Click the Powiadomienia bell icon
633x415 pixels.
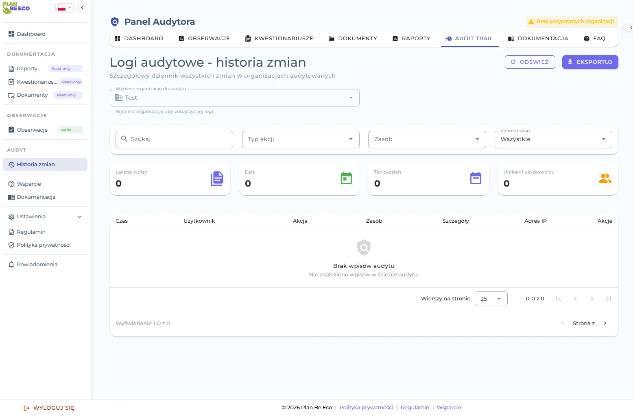11,264
